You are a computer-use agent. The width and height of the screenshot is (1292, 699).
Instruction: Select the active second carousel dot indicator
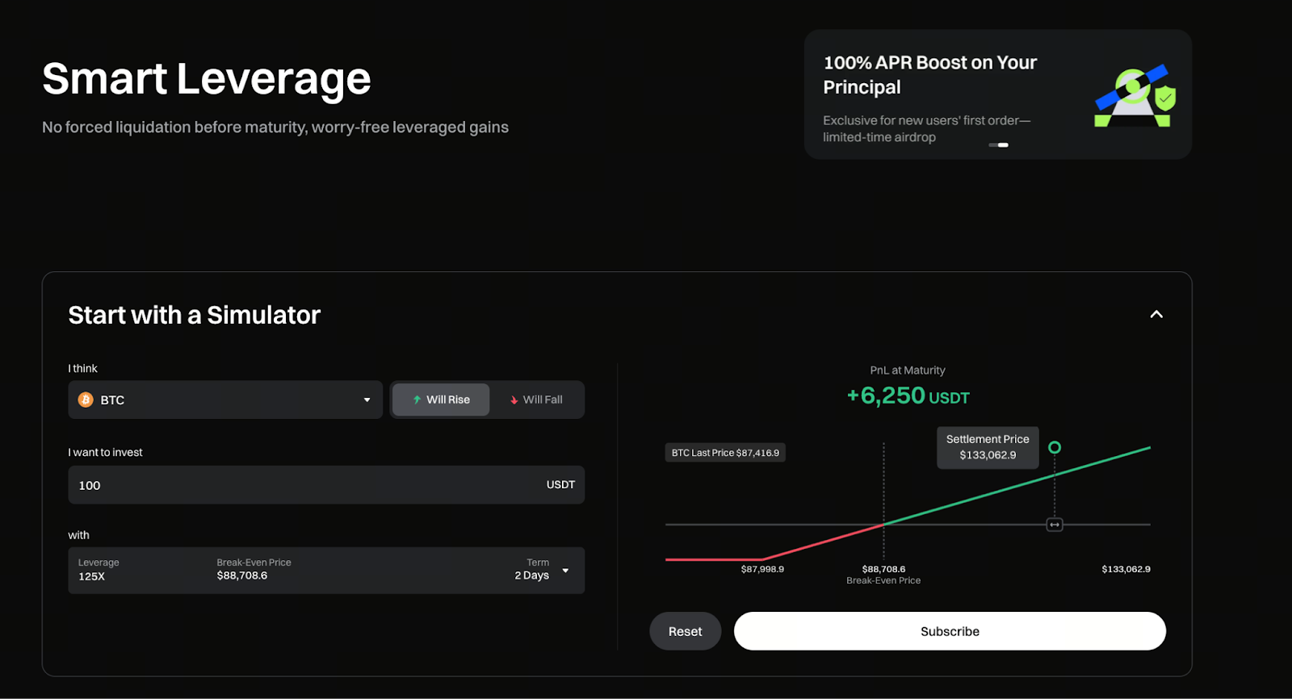[1003, 145]
